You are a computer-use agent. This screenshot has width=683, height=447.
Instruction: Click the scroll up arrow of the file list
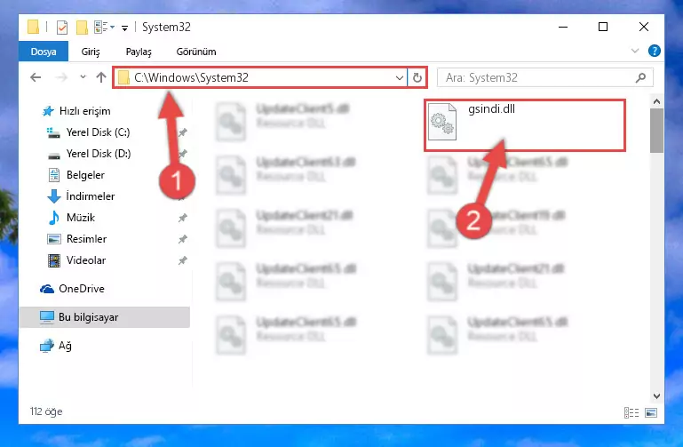656,101
